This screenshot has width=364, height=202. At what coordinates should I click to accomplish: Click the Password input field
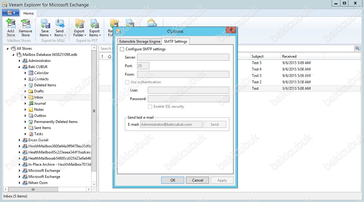click(x=188, y=99)
